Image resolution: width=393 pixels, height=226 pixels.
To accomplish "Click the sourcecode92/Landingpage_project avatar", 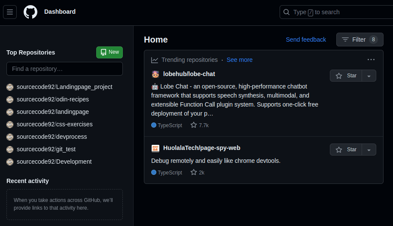I will coord(10,87).
